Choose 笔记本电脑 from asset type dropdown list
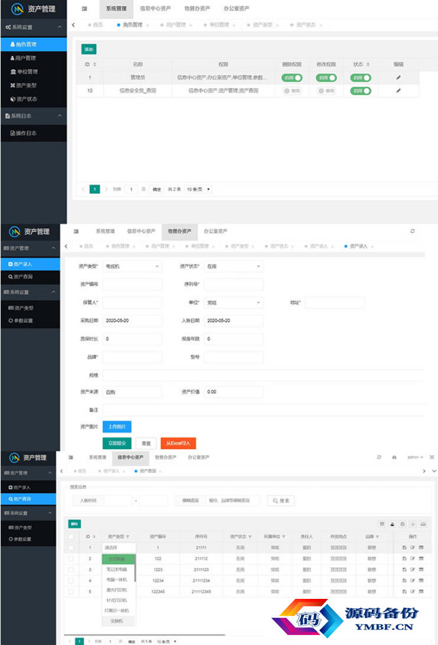The width and height of the screenshot is (438, 645). (118, 570)
